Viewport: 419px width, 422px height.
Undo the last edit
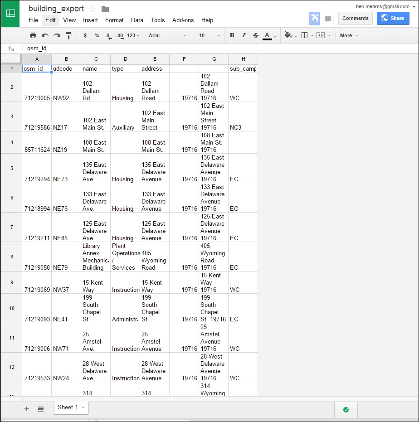tap(44, 35)
